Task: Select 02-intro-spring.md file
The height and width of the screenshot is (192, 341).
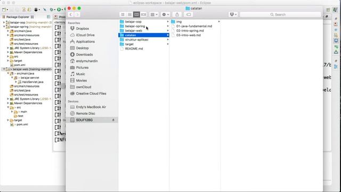Action: pyautogui.click(x=195, y=31)
